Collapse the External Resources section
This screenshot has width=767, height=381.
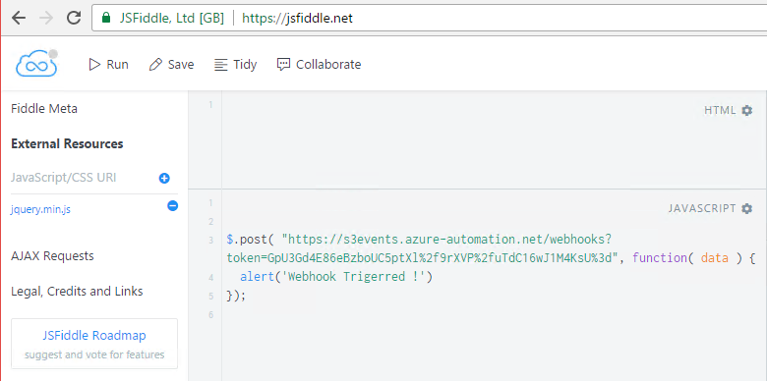[67, 143]
